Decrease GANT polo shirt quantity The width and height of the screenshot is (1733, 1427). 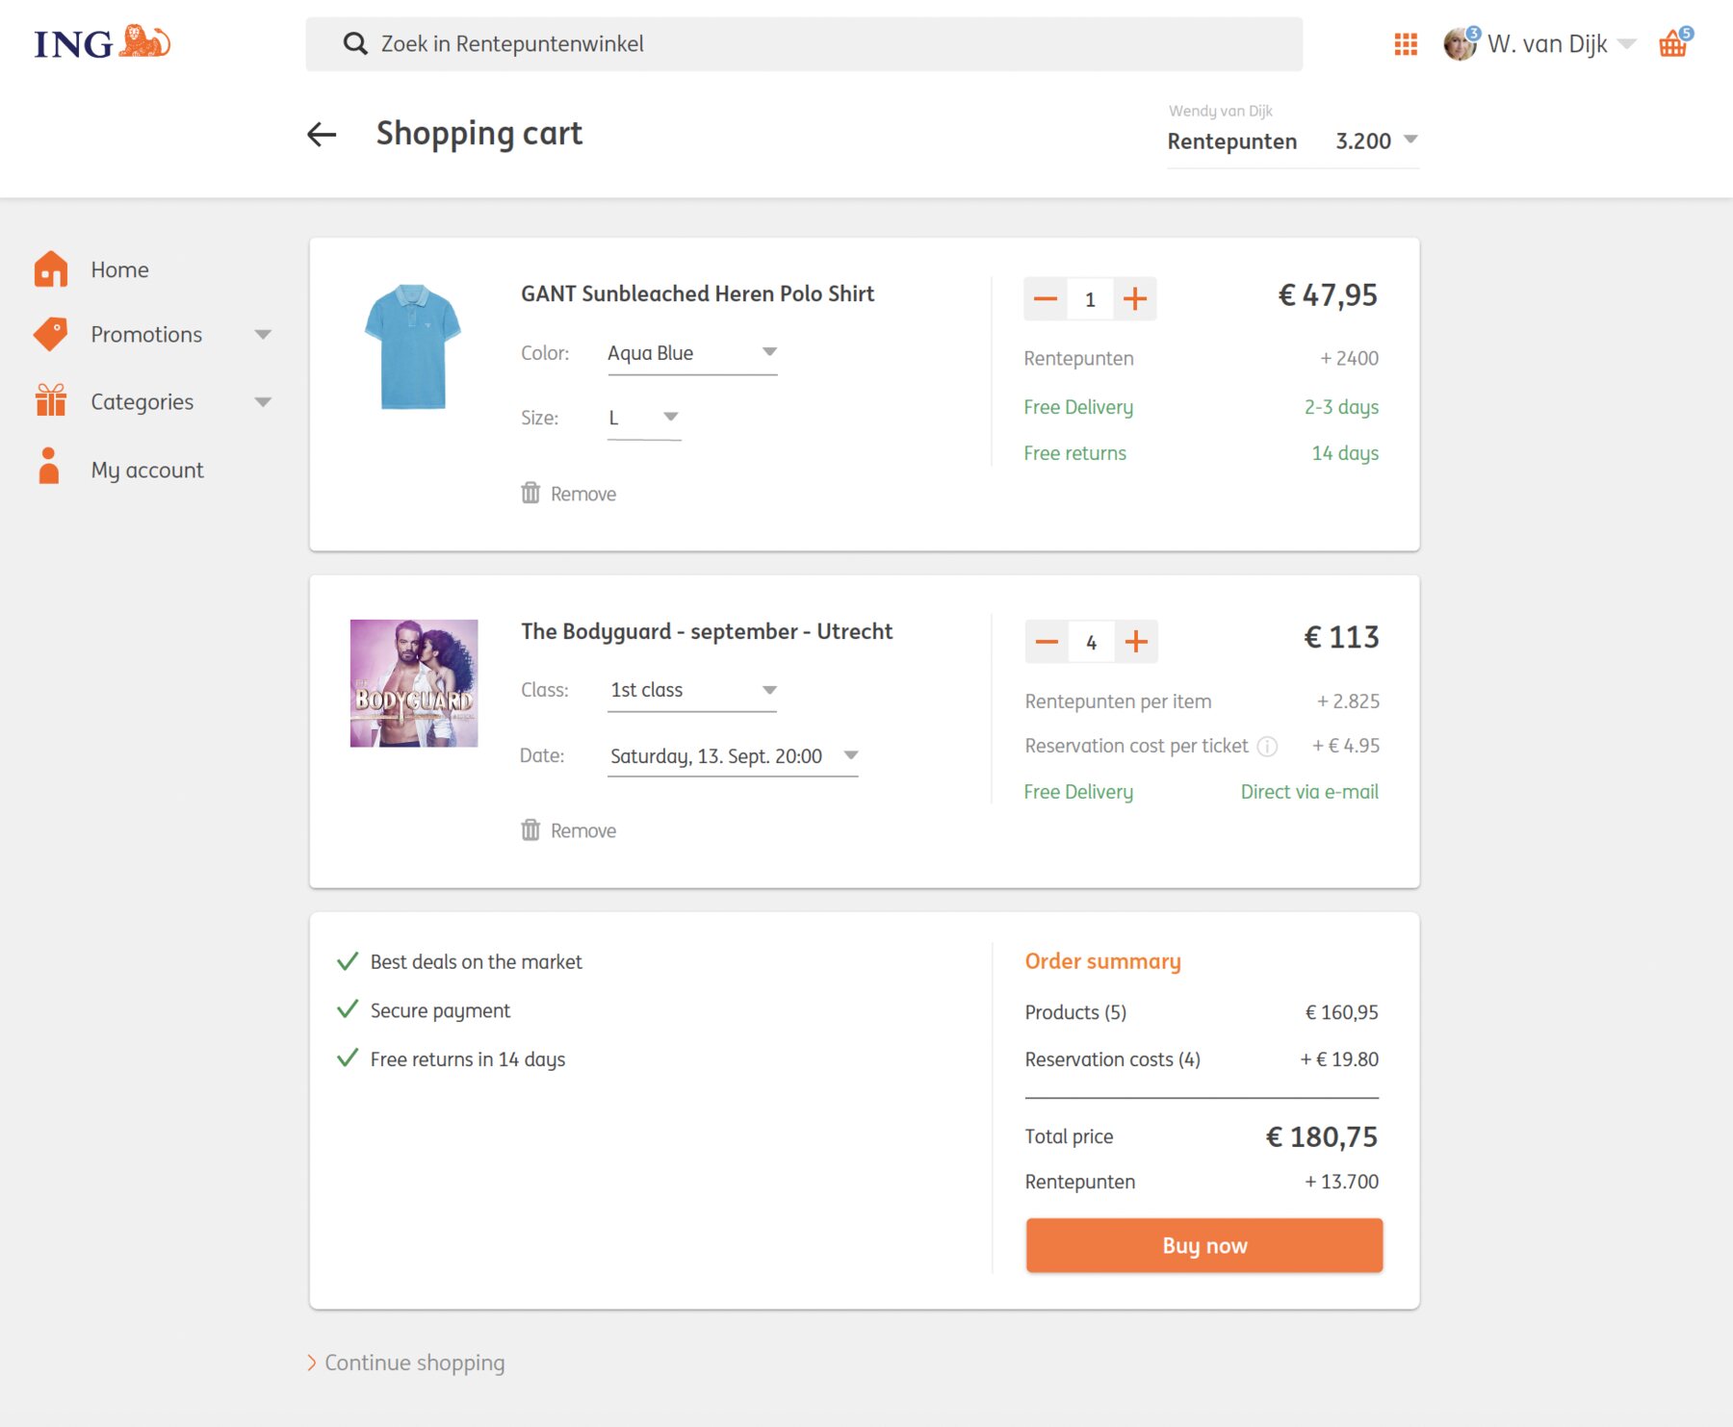(1046, 299)
